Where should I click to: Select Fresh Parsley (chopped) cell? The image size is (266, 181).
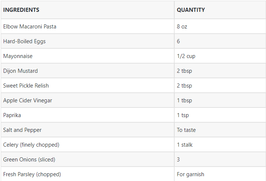(x=32, y=174)
